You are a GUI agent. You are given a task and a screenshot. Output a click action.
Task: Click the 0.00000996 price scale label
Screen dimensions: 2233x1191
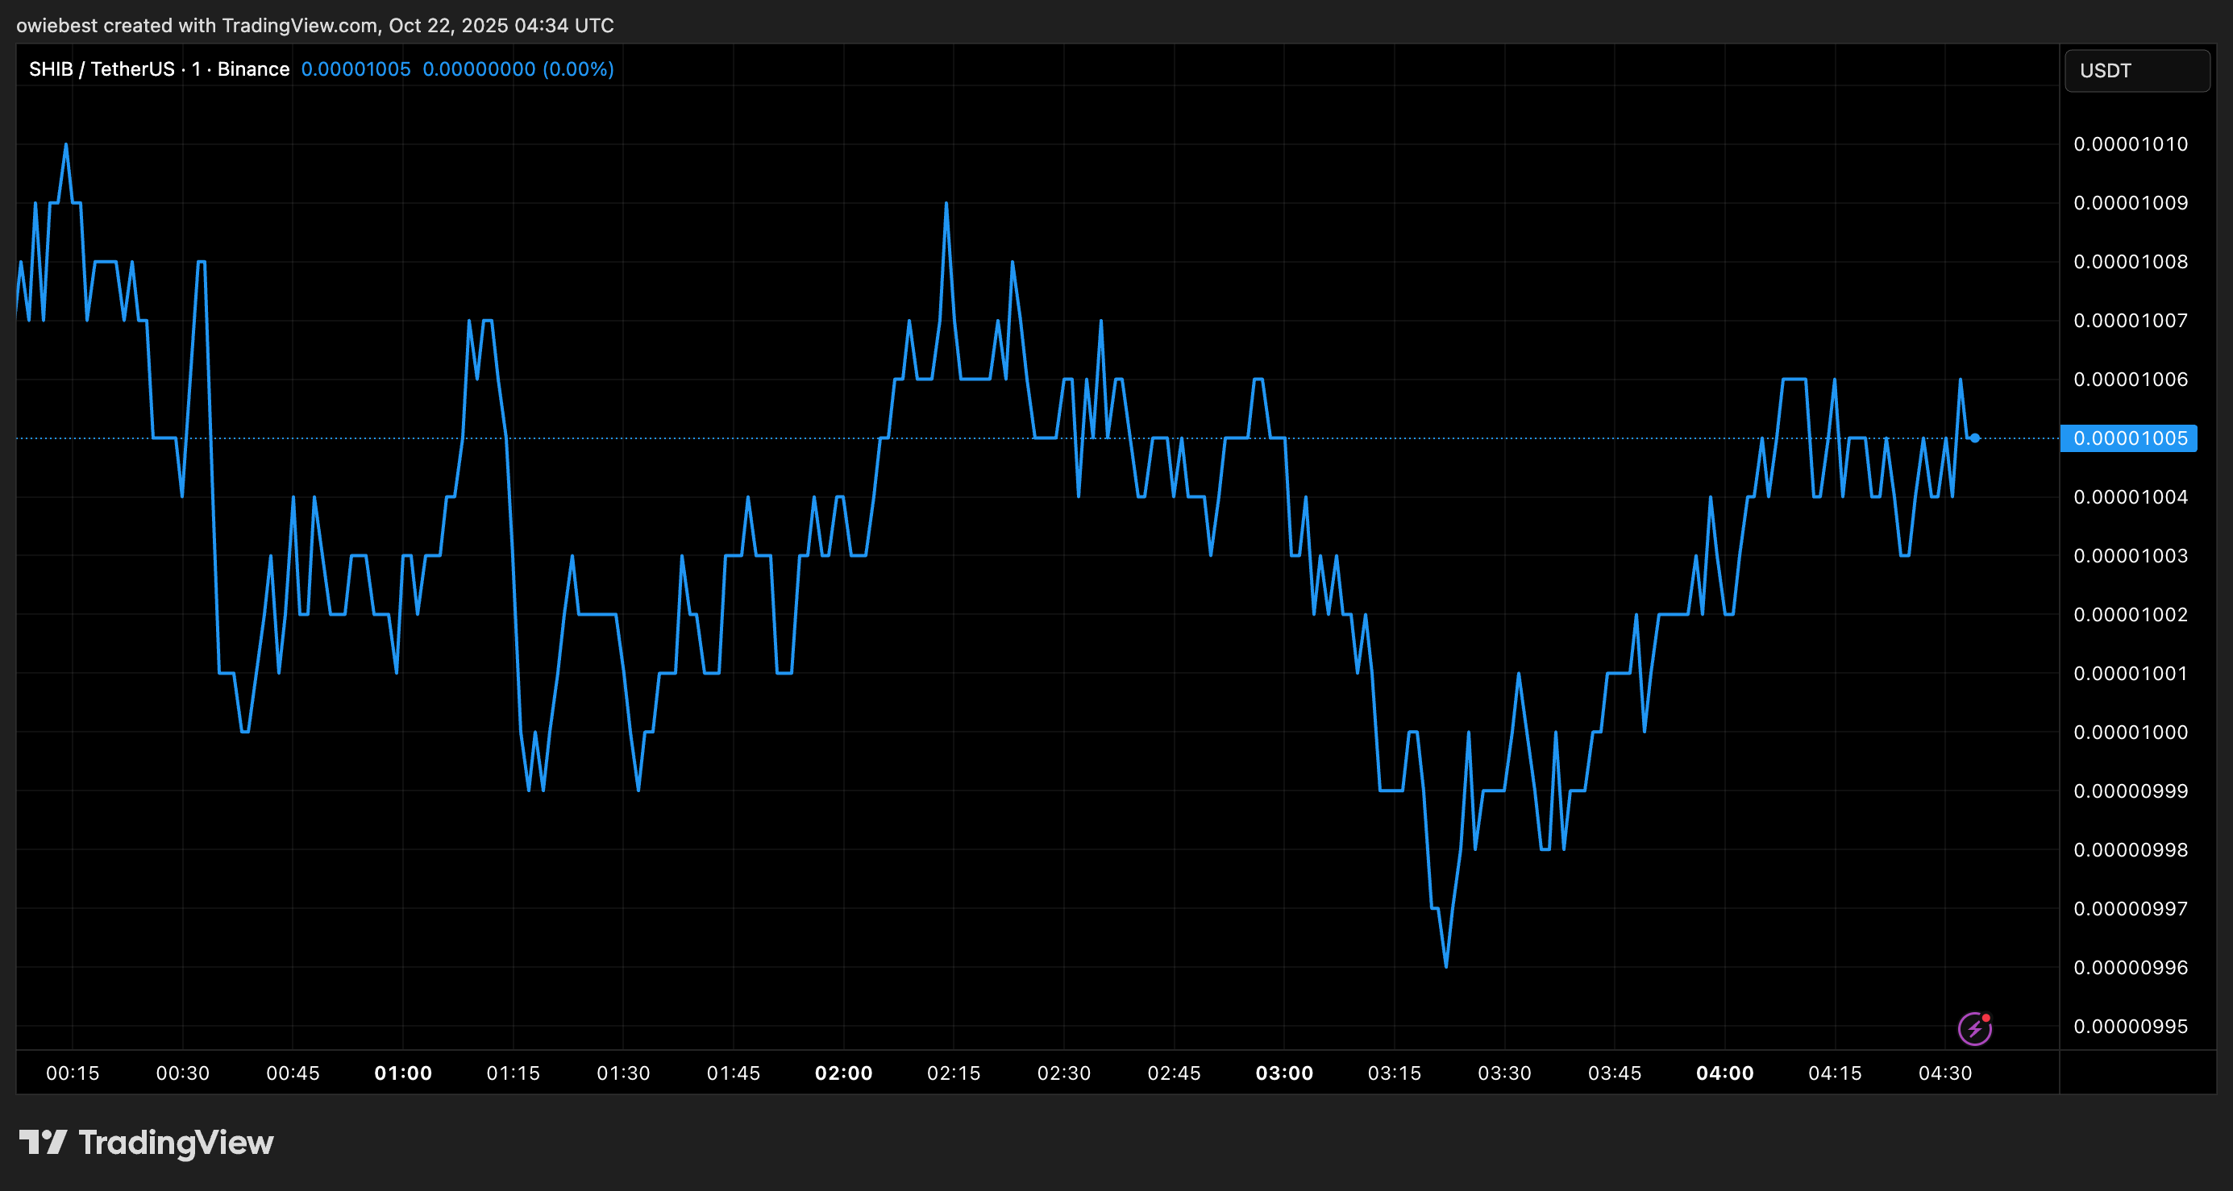pos(2130,967)
